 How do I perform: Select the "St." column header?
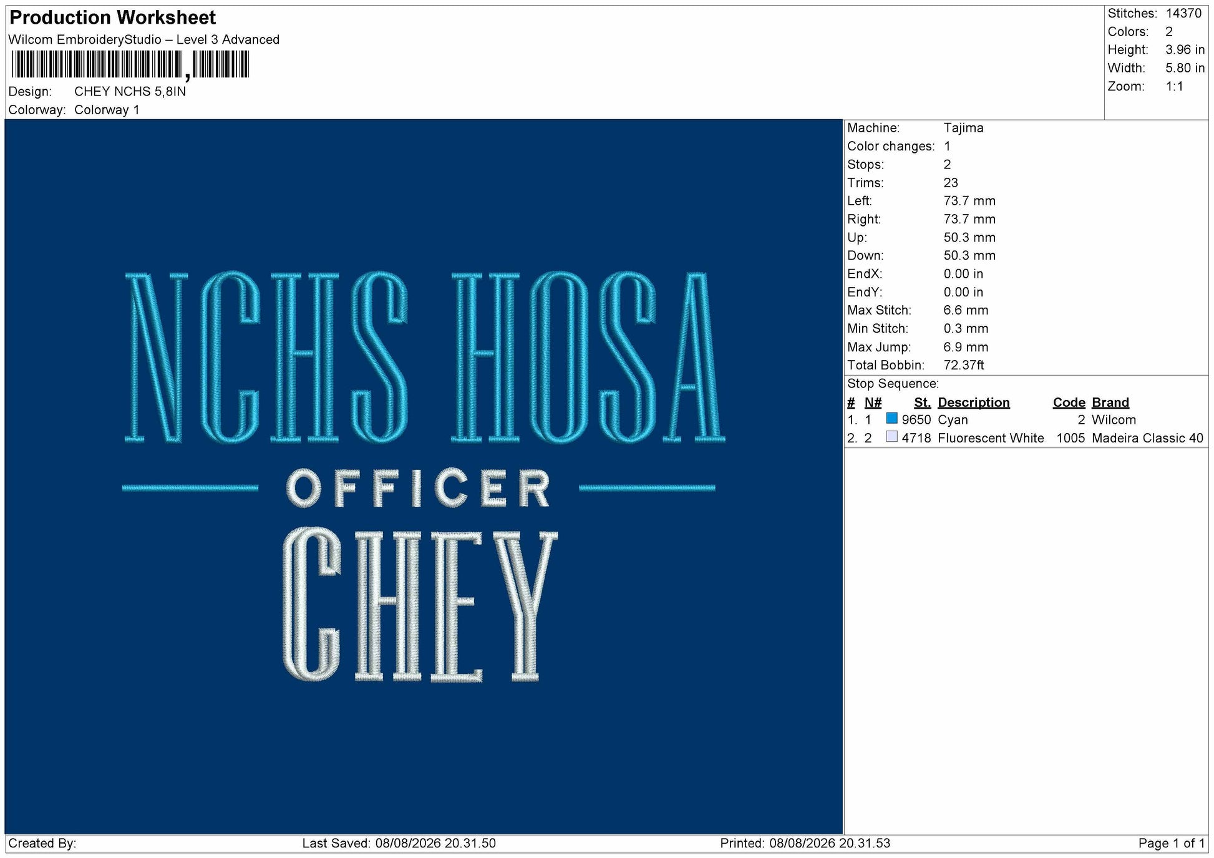923,402
